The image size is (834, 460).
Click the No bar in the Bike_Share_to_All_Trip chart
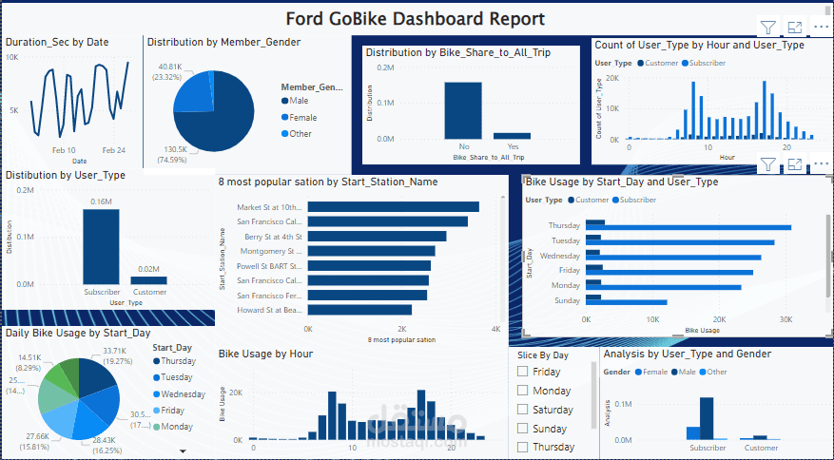[x=463, y=110]
